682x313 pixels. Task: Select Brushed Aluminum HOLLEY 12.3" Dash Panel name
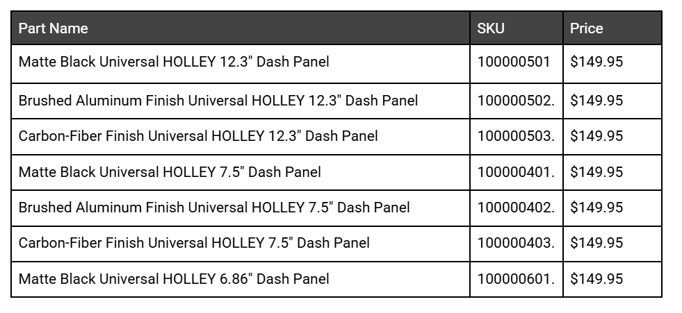coord(218,101)
